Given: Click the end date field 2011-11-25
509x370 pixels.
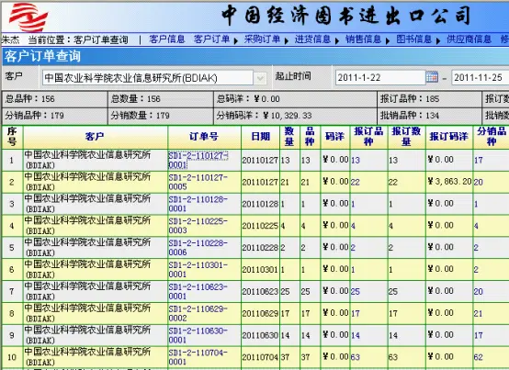Looking at the screenshot, I should (x=481, y=77).
